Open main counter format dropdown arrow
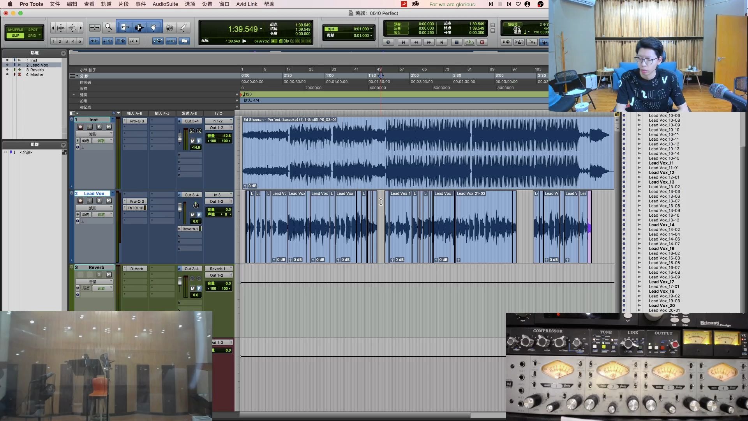Image resolution: width=748 pixels, height=421 pixels. click(x=261, y=29)
